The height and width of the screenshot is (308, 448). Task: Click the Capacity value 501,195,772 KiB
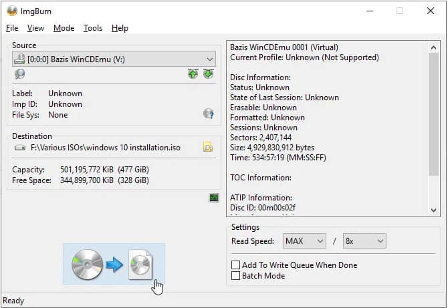86,170
